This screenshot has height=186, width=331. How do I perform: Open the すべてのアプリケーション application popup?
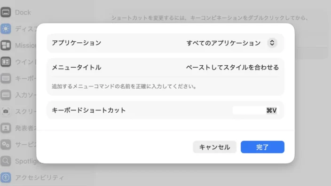(x=232, y=43)
